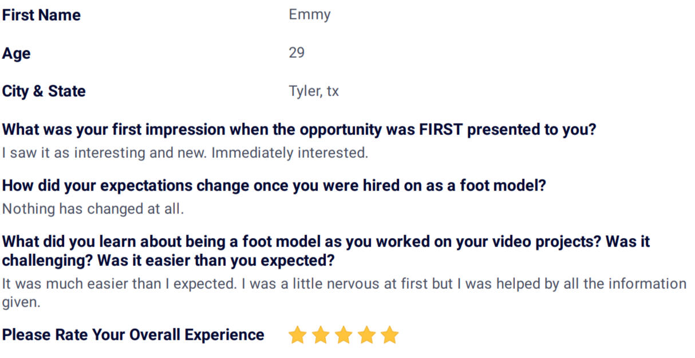Click the First Name label

41,15
